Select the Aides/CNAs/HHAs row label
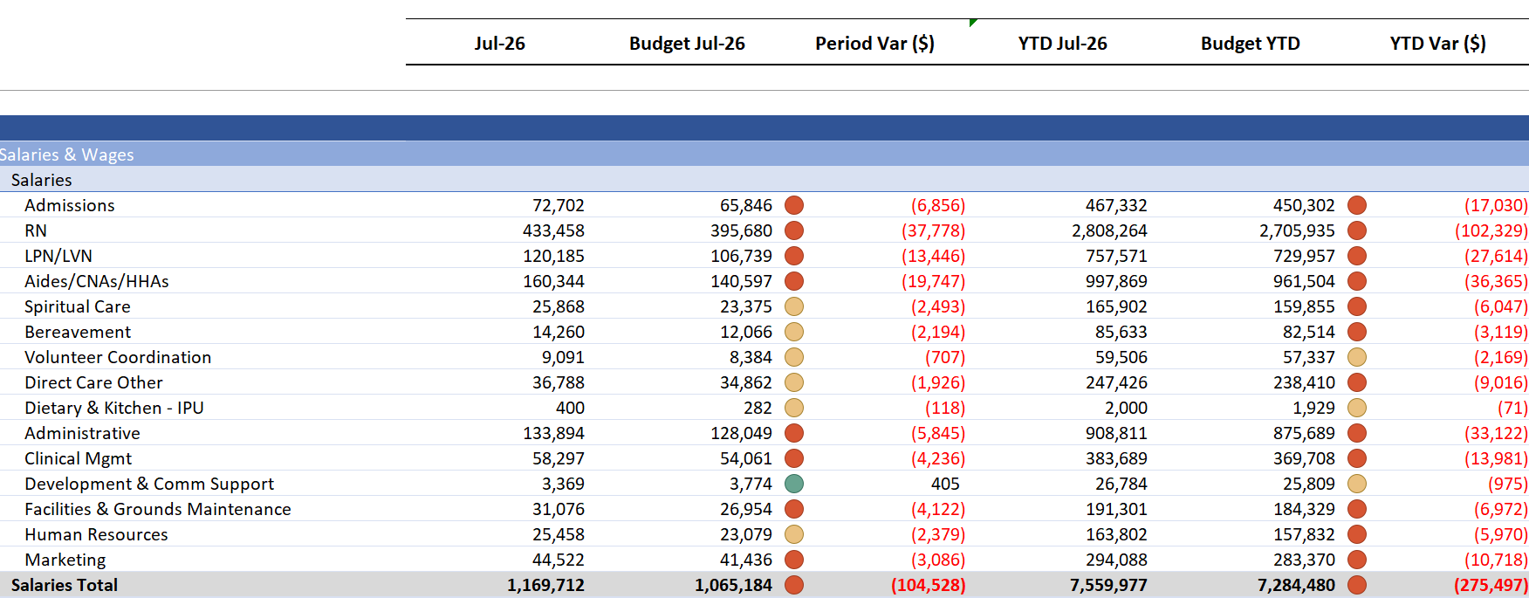 click(97, 281)
